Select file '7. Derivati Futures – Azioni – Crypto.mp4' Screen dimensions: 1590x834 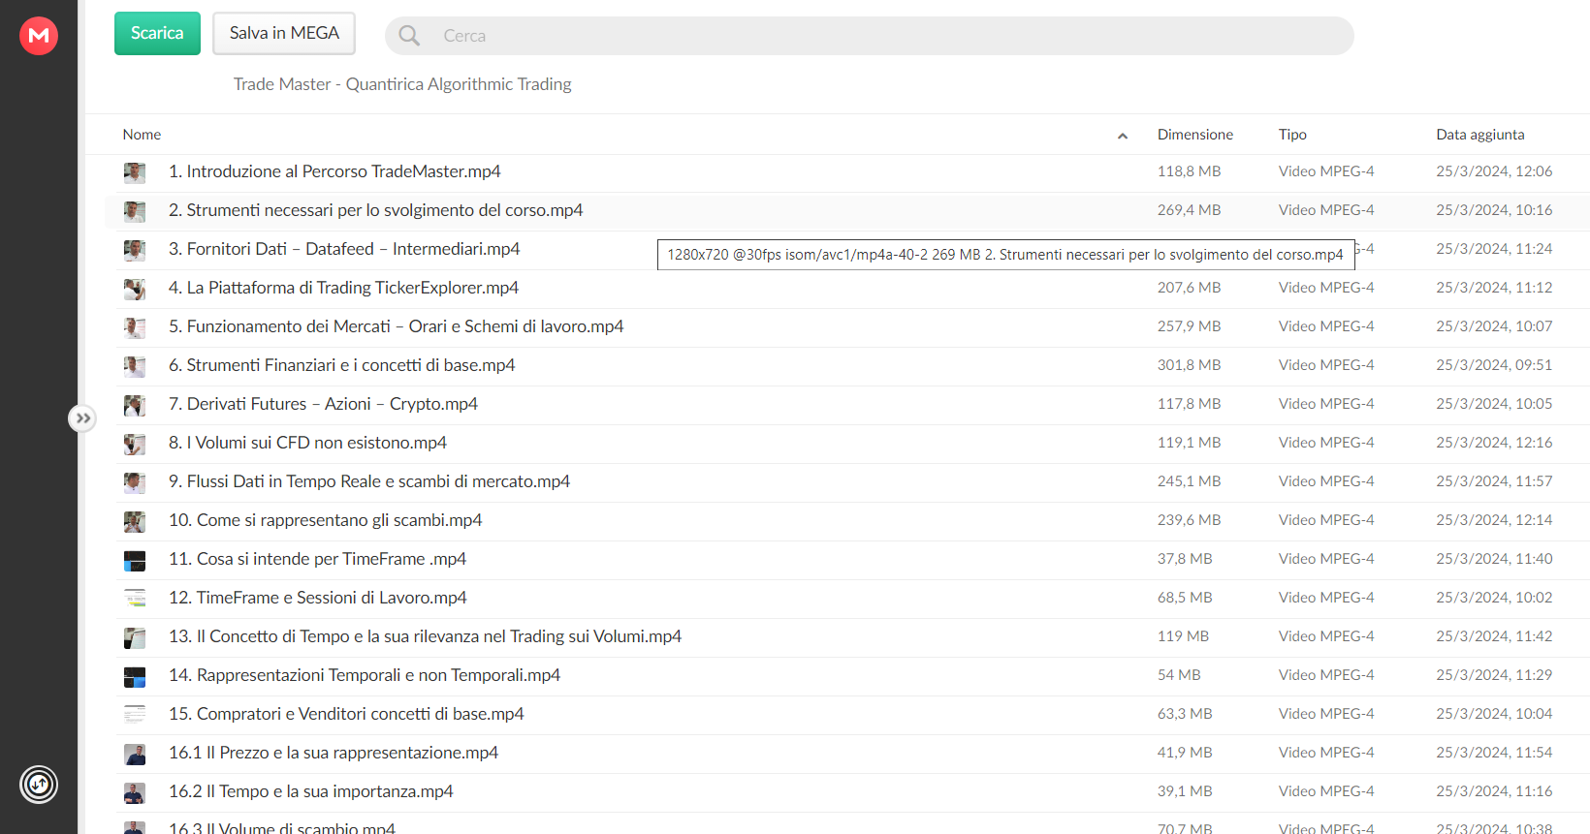point(323,404)
